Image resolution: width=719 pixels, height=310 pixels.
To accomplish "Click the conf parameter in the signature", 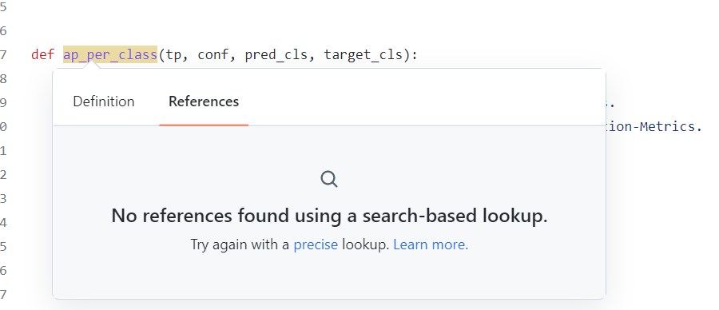I will pos(213,55).
